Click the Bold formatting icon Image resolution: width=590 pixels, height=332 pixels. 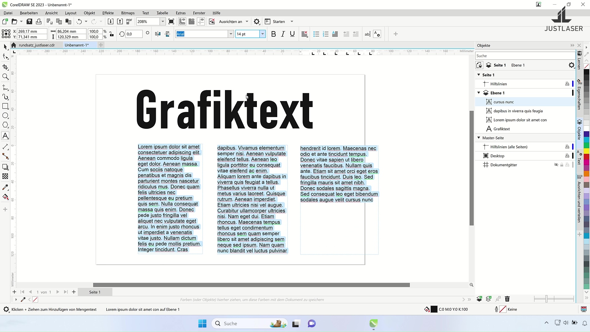[273, 34]
